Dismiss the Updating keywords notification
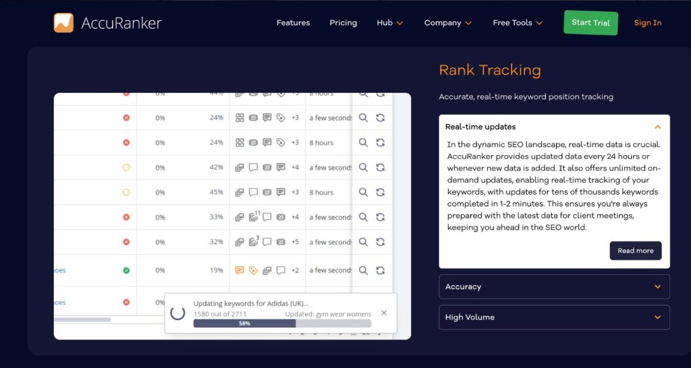 (384, 313)
